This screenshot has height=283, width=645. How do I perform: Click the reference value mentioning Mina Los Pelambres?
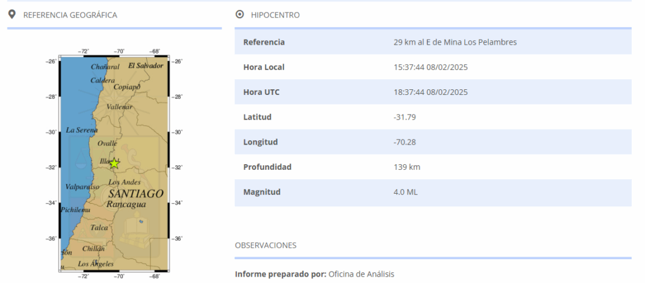(x=455, y=42)
